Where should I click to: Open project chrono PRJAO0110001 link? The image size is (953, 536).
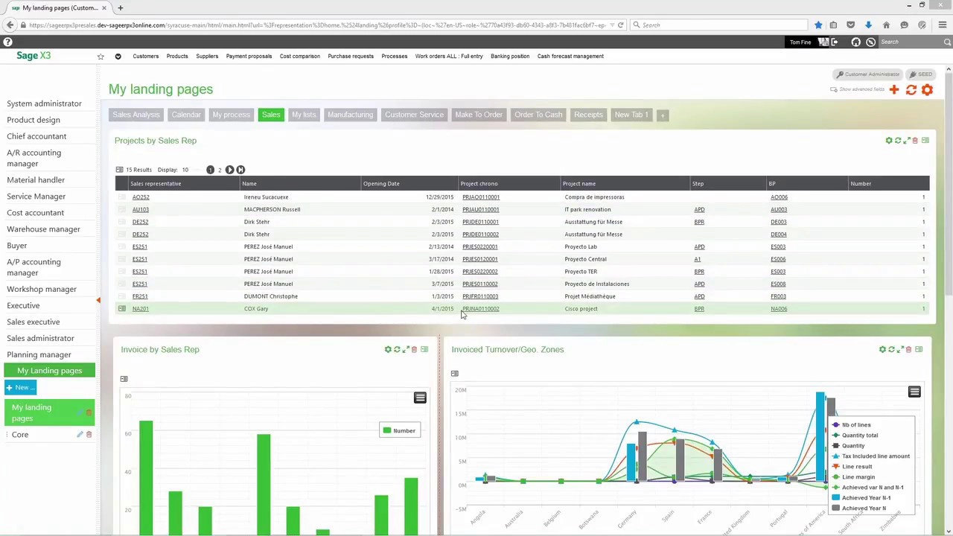coord(481,197)
